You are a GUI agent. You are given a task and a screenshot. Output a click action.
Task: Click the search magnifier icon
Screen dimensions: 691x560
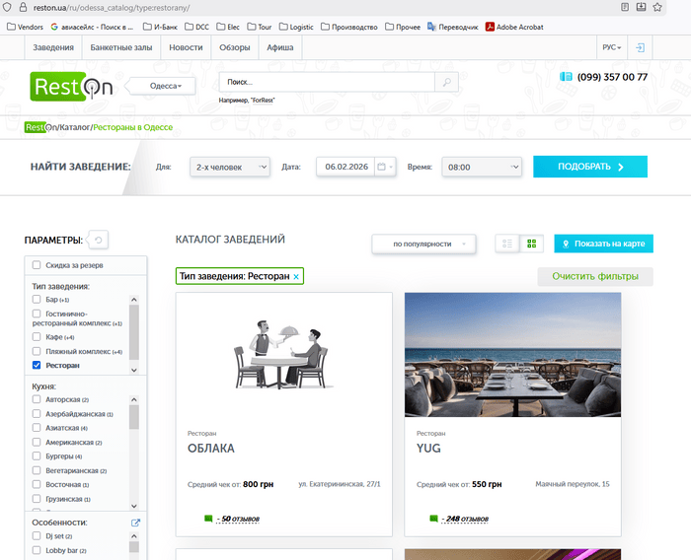tap(446, 83)
